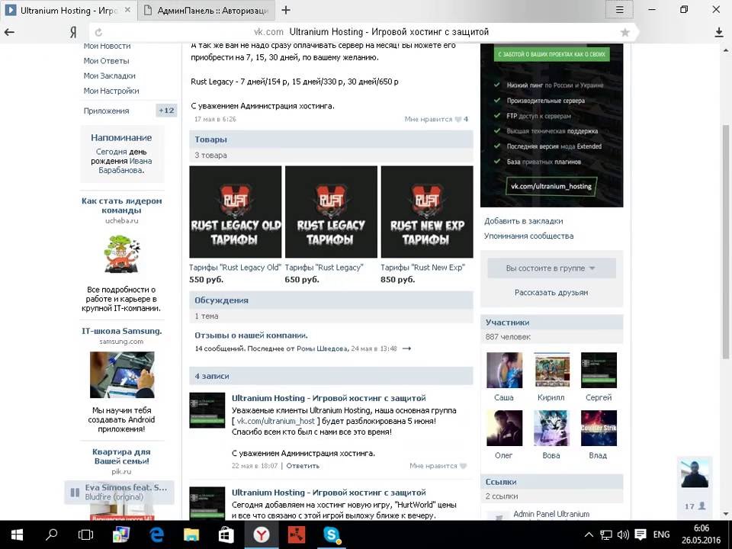Open Rust Legacy тарифы product thumbnail
732x549 pixels.
(x=331, y=211)
